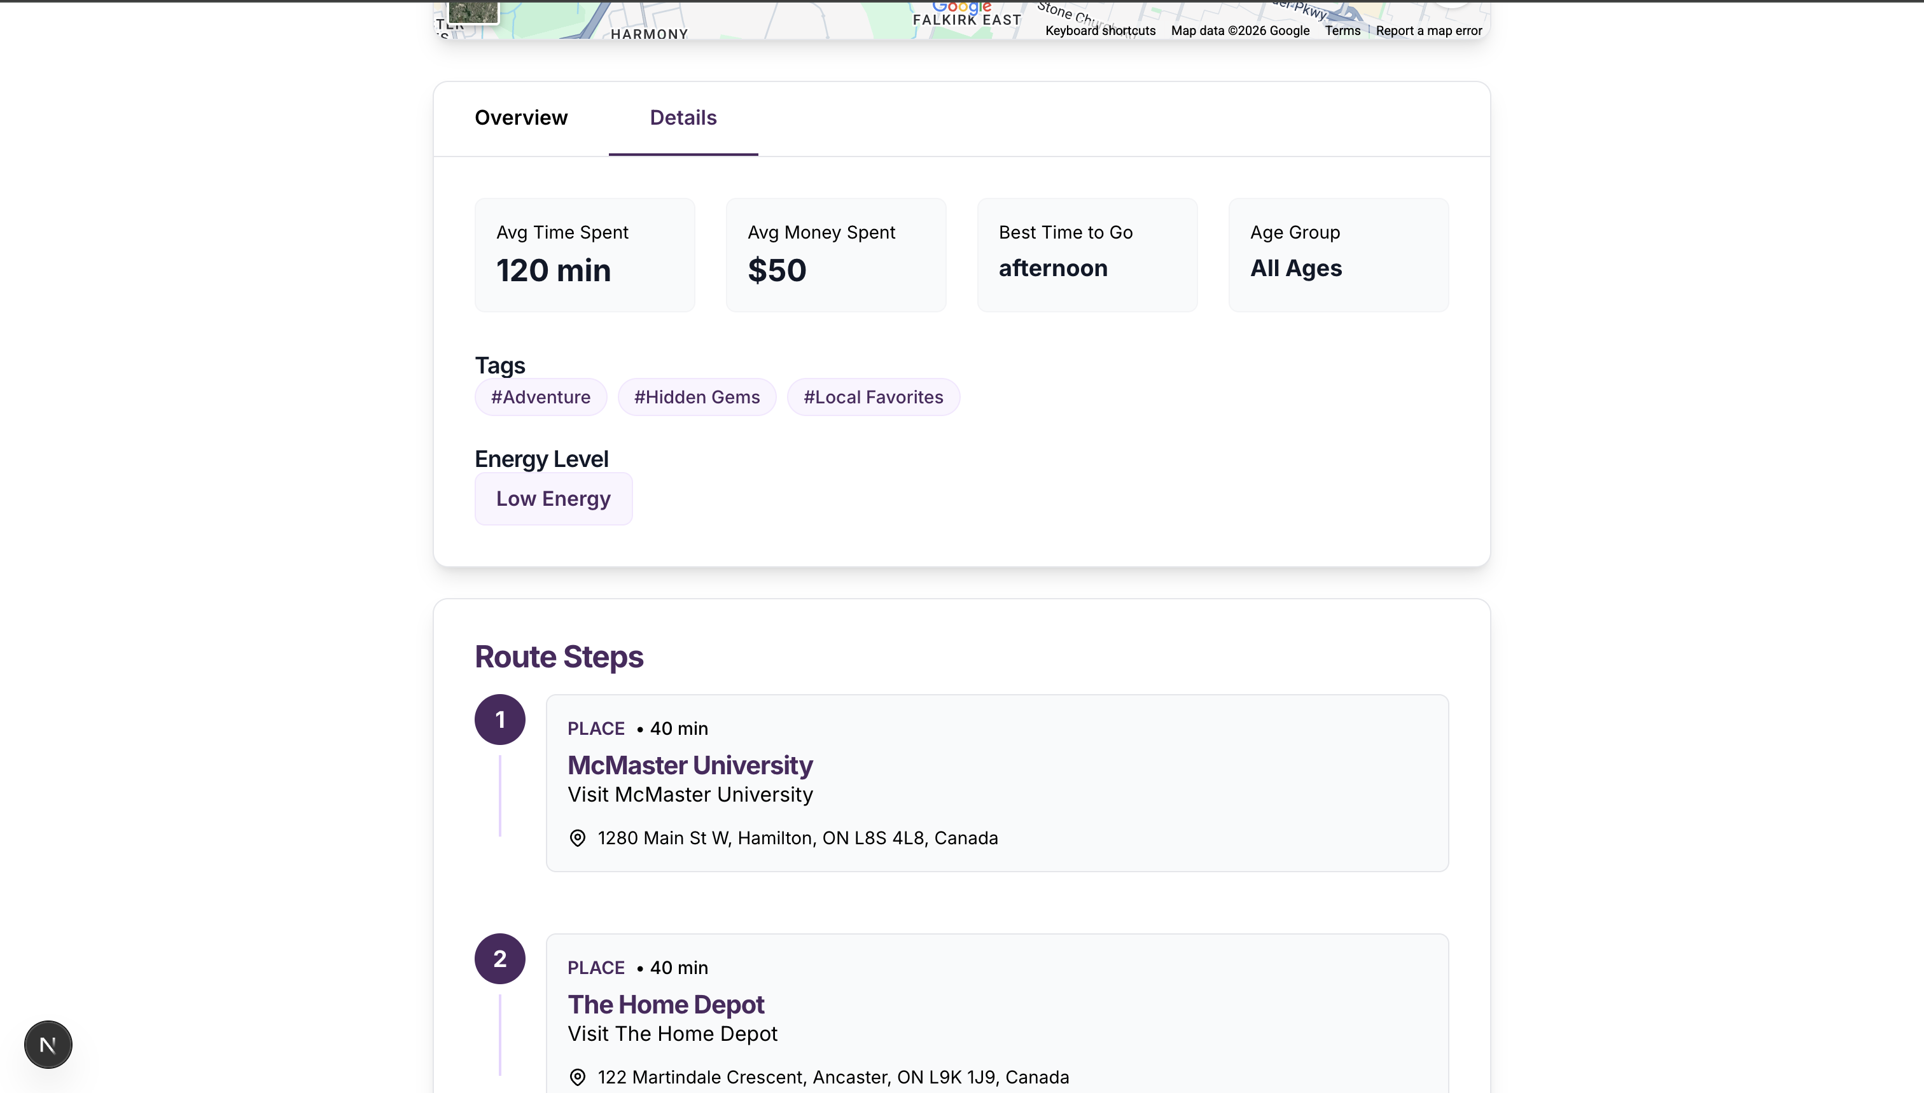The width and height of the screenshot is (1924, 1093).
Task: Select the Details tab
Action: pos(682,118)
